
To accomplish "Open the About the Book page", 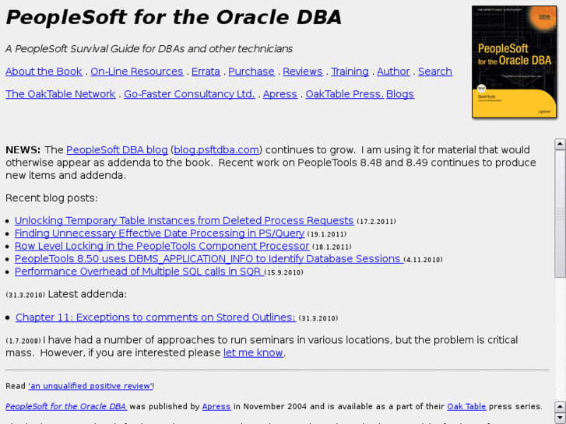I will tap(44, 72).
